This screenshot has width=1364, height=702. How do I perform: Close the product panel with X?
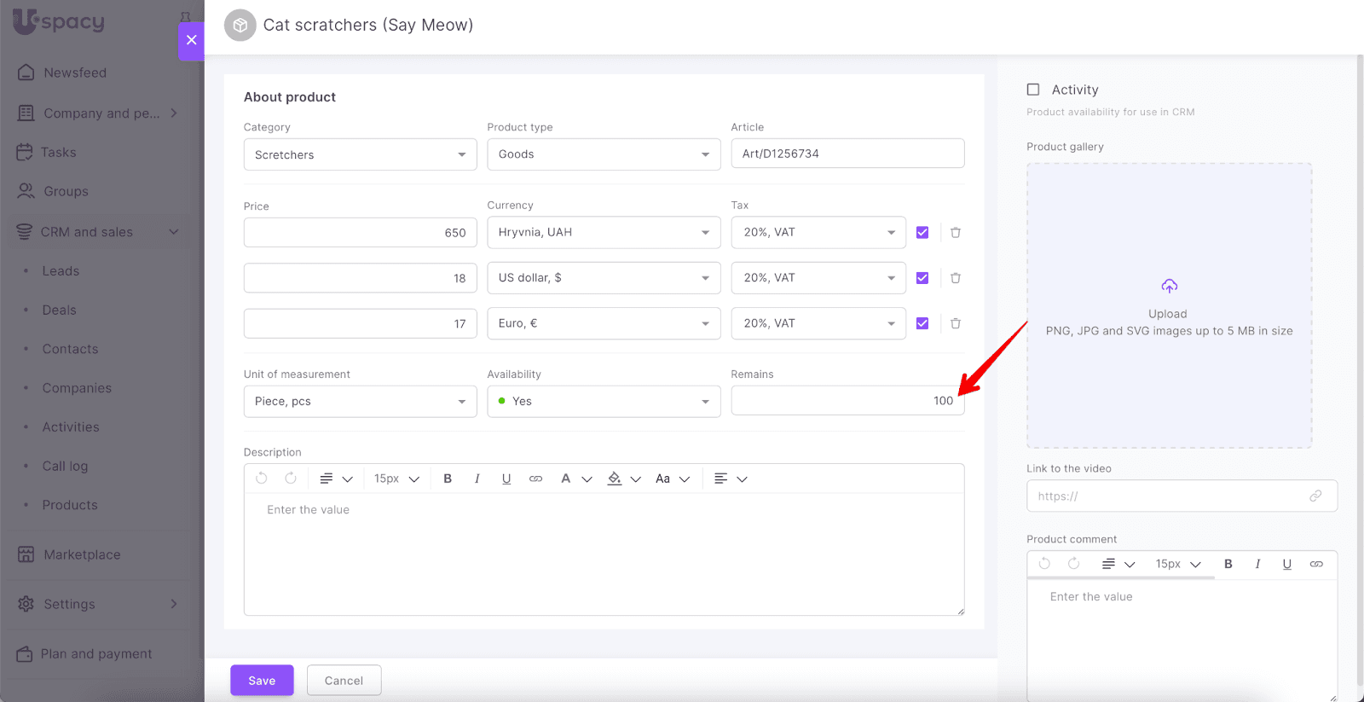click(x=191, y=40)
